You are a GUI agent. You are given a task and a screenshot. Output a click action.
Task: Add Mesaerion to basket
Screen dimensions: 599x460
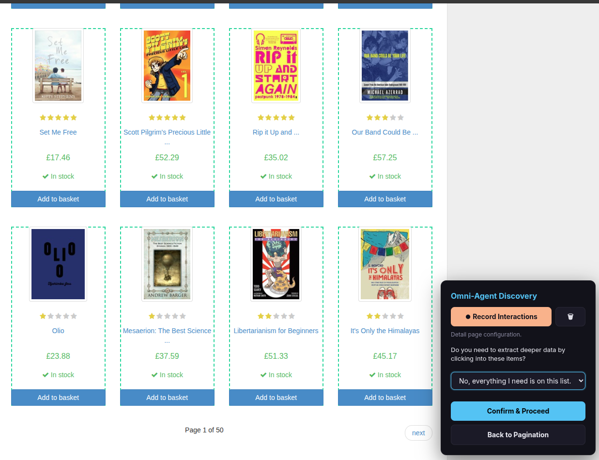click(167, 398)
